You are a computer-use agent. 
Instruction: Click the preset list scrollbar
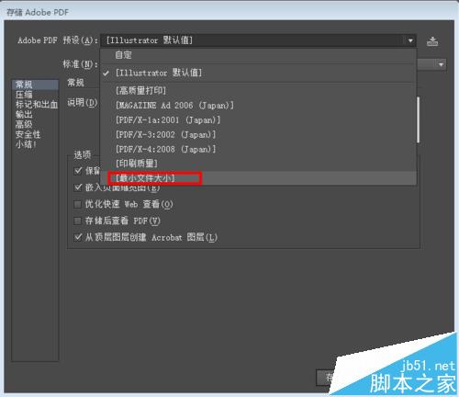418,119
